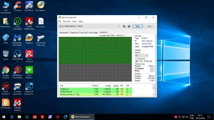Select DriveLock desktop icon

point(41,23)
